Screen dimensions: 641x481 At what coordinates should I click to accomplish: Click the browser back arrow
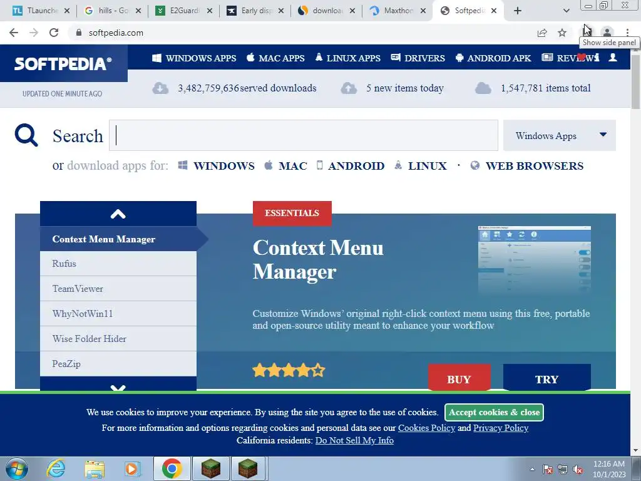(x=14, y=33)
